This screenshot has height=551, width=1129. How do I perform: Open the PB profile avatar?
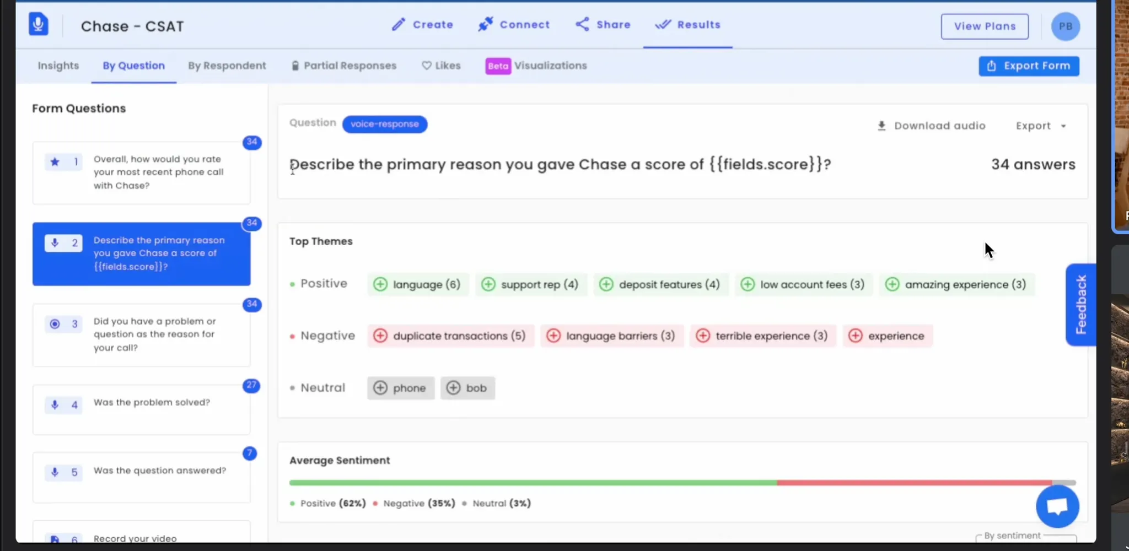(x=1065, y=26)
